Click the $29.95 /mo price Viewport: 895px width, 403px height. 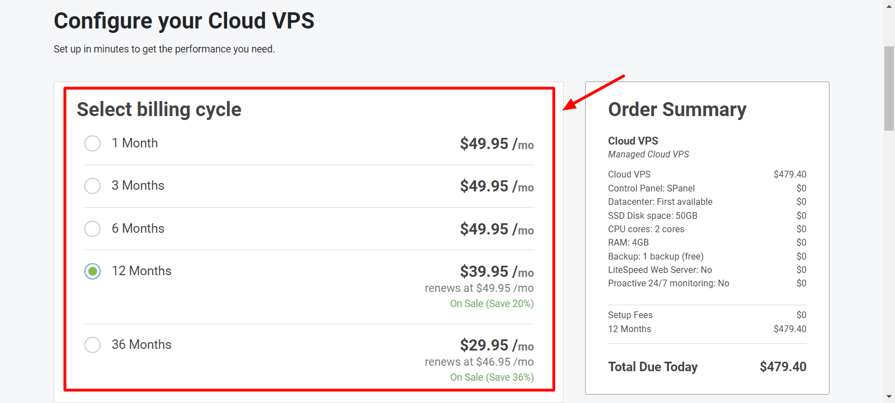(497, 345)
